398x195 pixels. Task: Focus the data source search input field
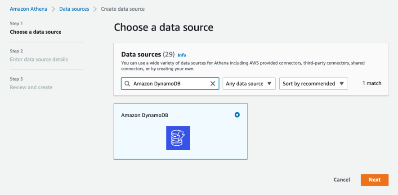170,84
